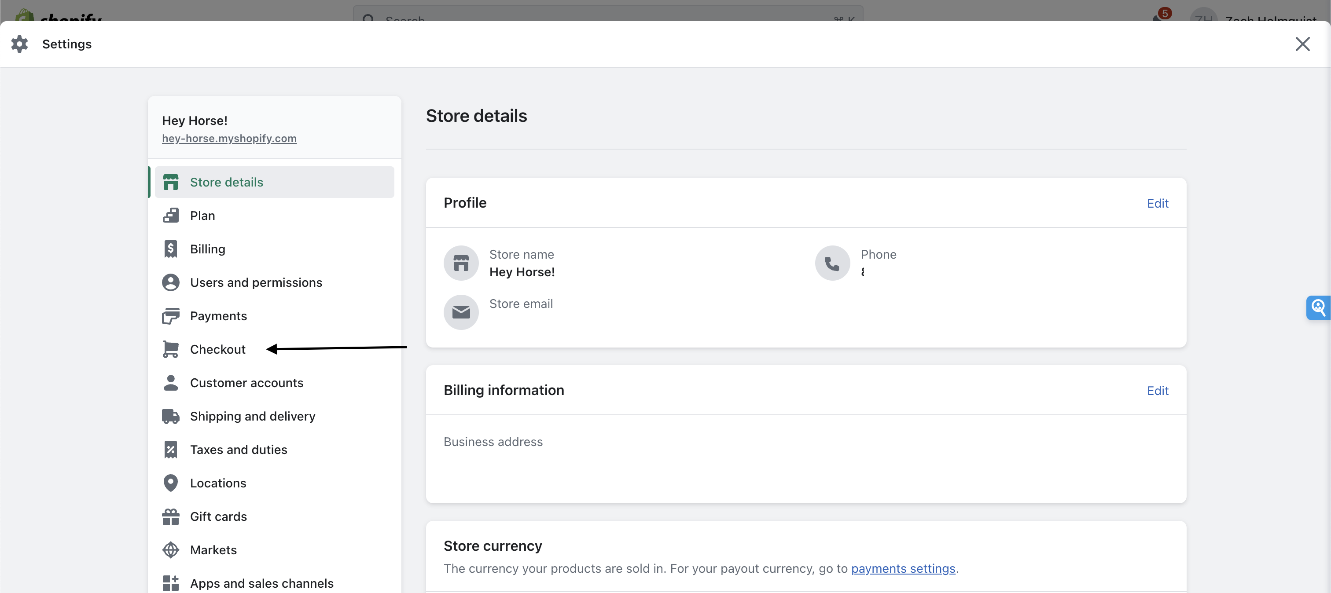The height and width of the screenshot is (593, 1331).
Task: Open Taxes and duties settings
Action: tap(274, 450)
